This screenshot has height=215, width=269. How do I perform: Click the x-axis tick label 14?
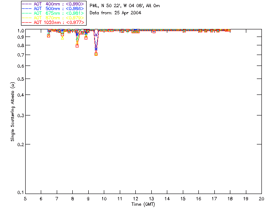[167, 199]
